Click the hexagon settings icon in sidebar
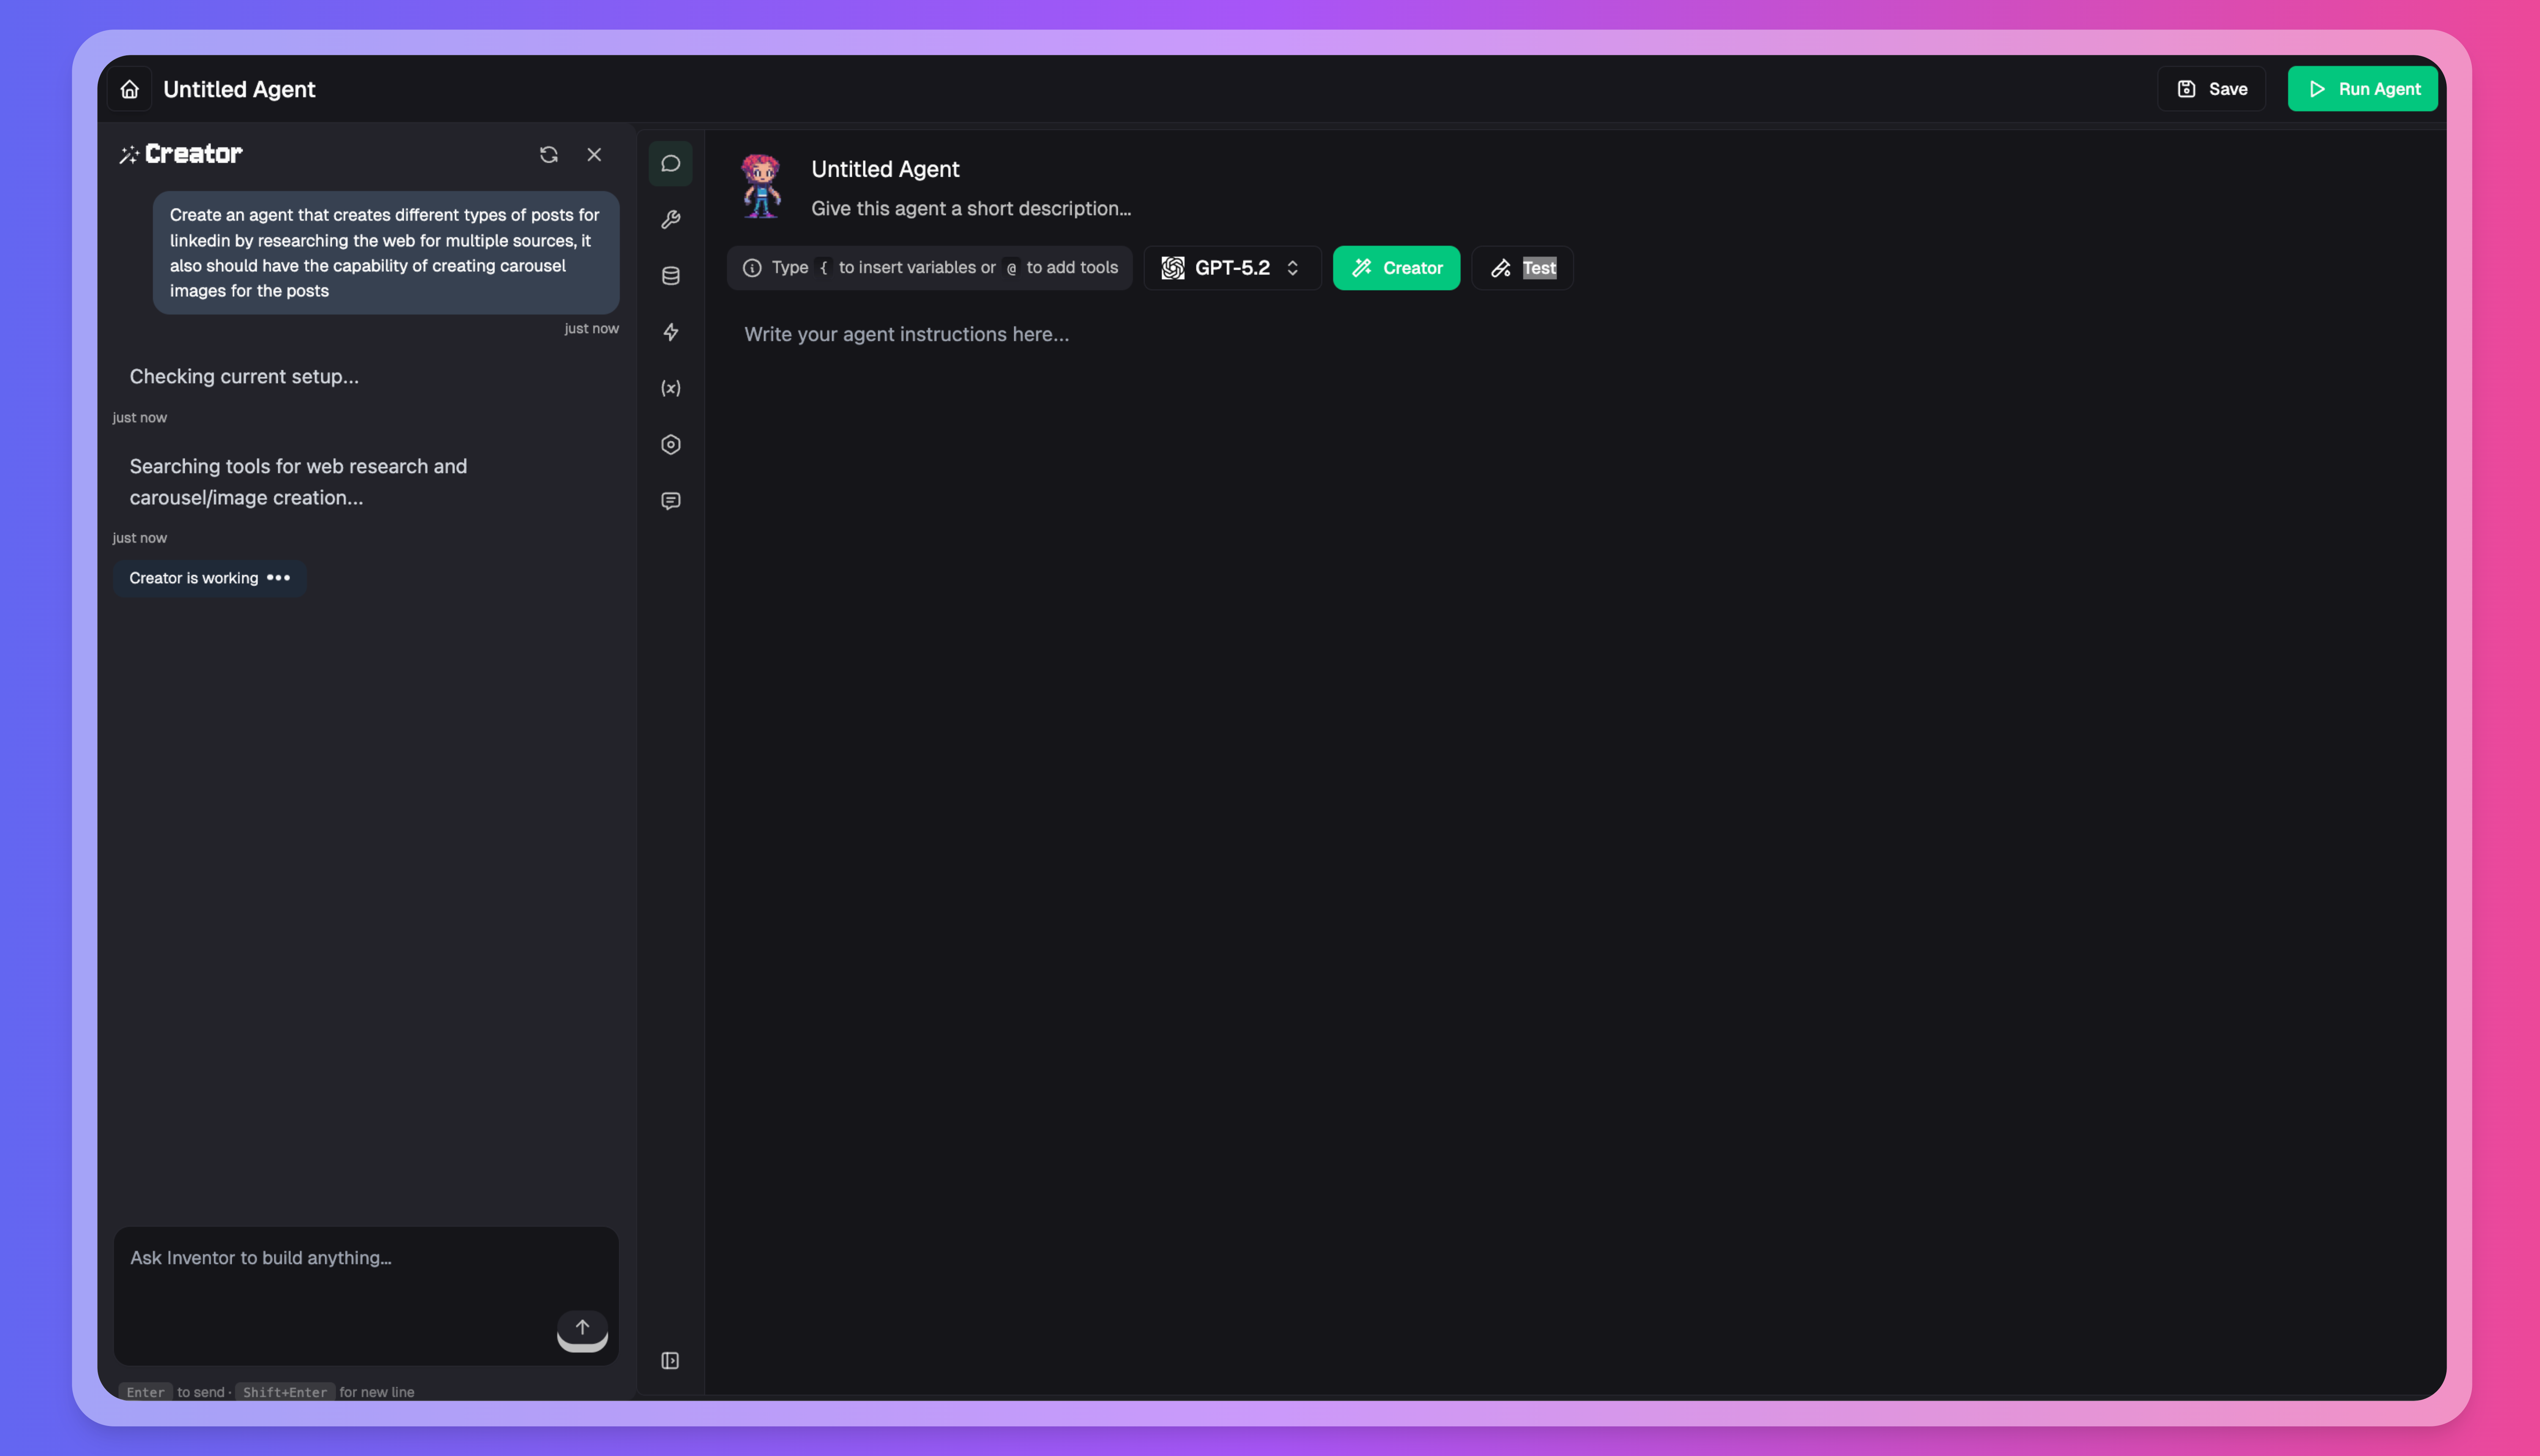Viewport: 2540px width, 1456px height. (x=670, y=444)
